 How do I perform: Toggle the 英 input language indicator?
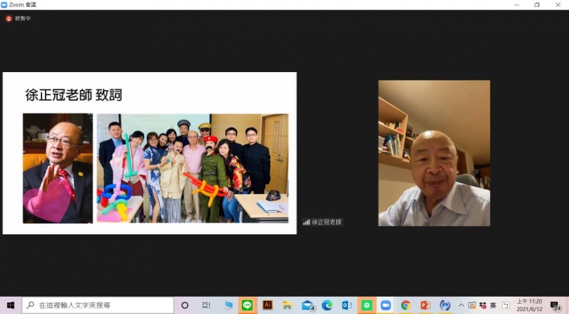pyautogui.click(x=493, y=305)
